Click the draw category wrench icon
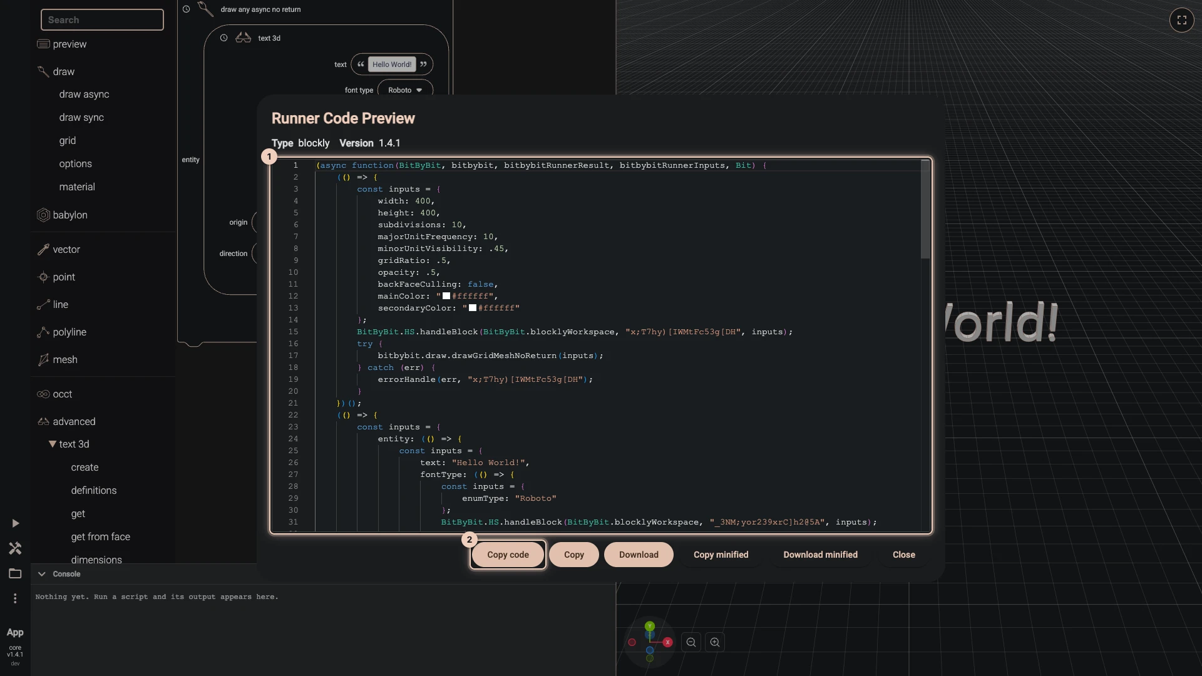Image resolution: width=1202 pixels, height=676 pixels. (x=43, y=71)
